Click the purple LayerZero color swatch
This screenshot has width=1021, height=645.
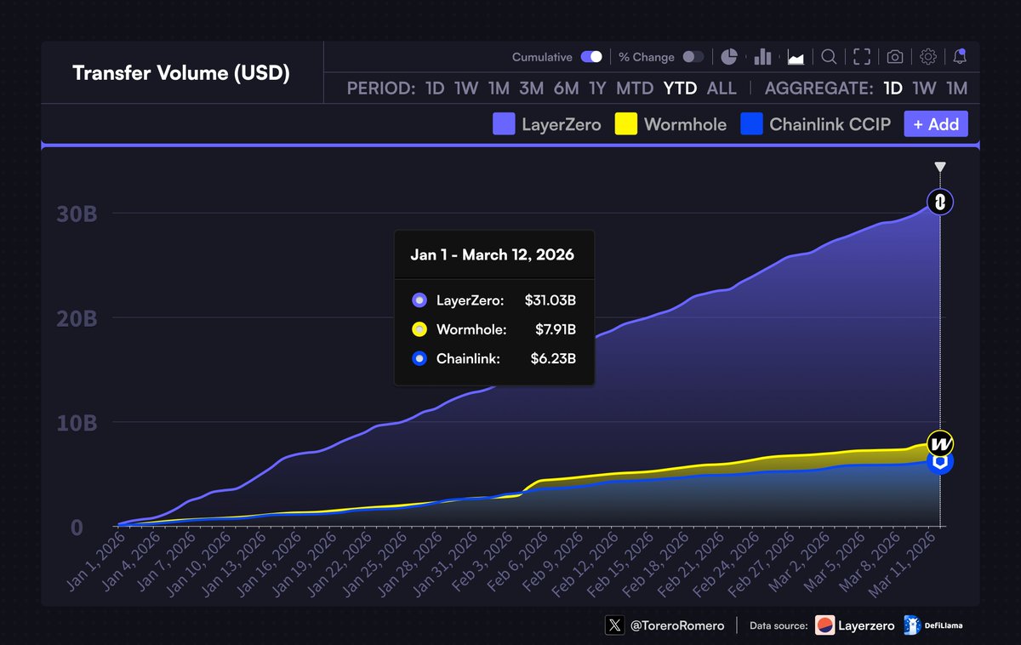pos(504,124)
